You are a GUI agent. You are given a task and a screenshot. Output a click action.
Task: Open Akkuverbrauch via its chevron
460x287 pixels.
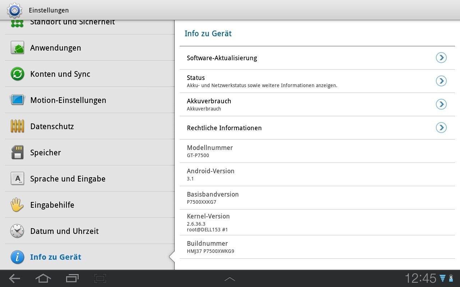pyautogui.click(x=441, y=104)
